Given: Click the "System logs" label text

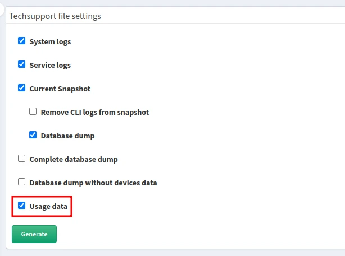Looking at the screenshot, I should click(x=50, y=41).
